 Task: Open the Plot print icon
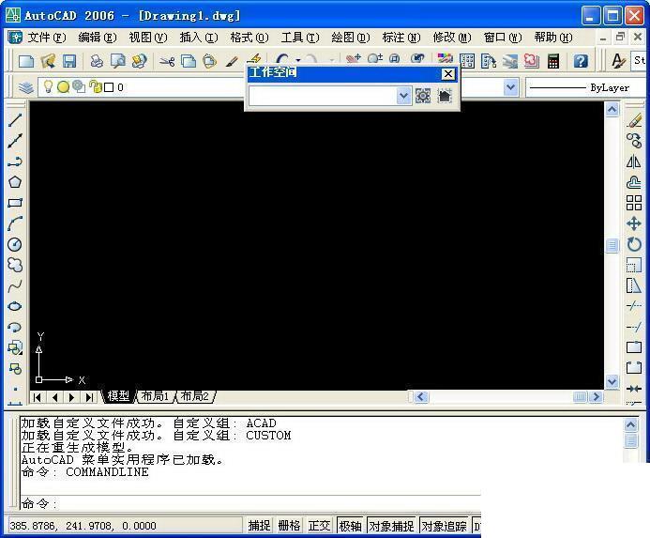point(97,61)
